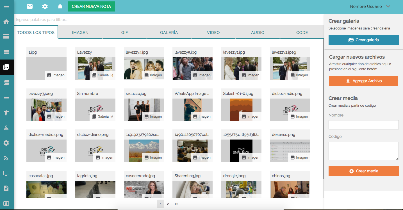The image size is (403, 210).
Task: Open the monitor icon near the sidebar bottom
Action: click(6, 173)
